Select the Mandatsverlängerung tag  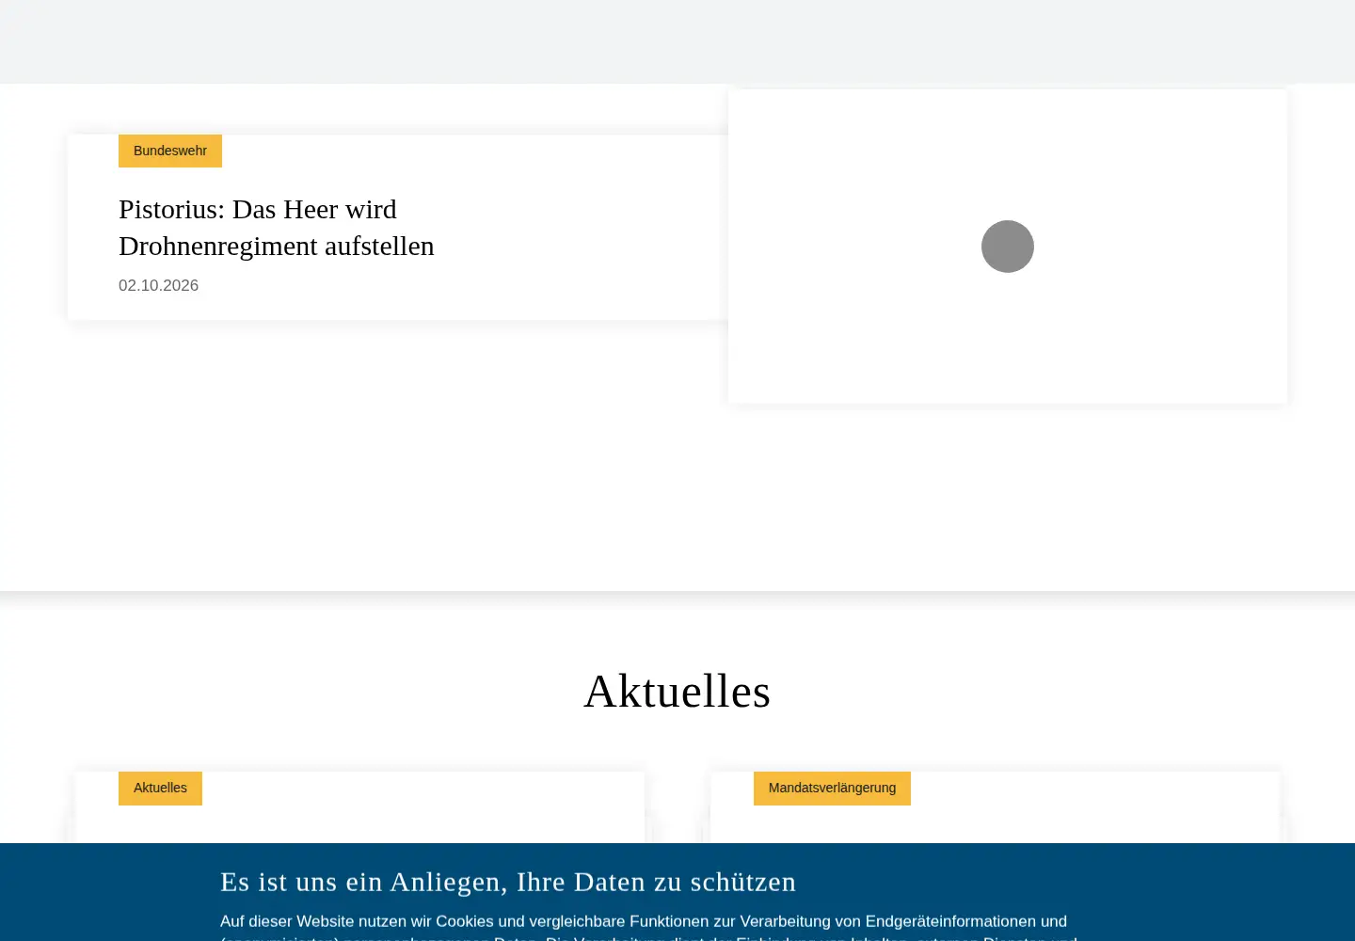(832, 789)
